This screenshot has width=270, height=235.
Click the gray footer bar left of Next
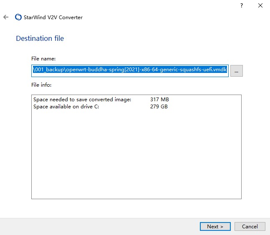pos(100,227)
